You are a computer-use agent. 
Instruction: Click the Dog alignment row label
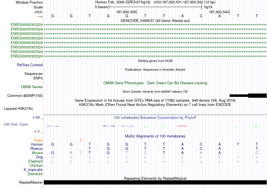tap(39, 157)
